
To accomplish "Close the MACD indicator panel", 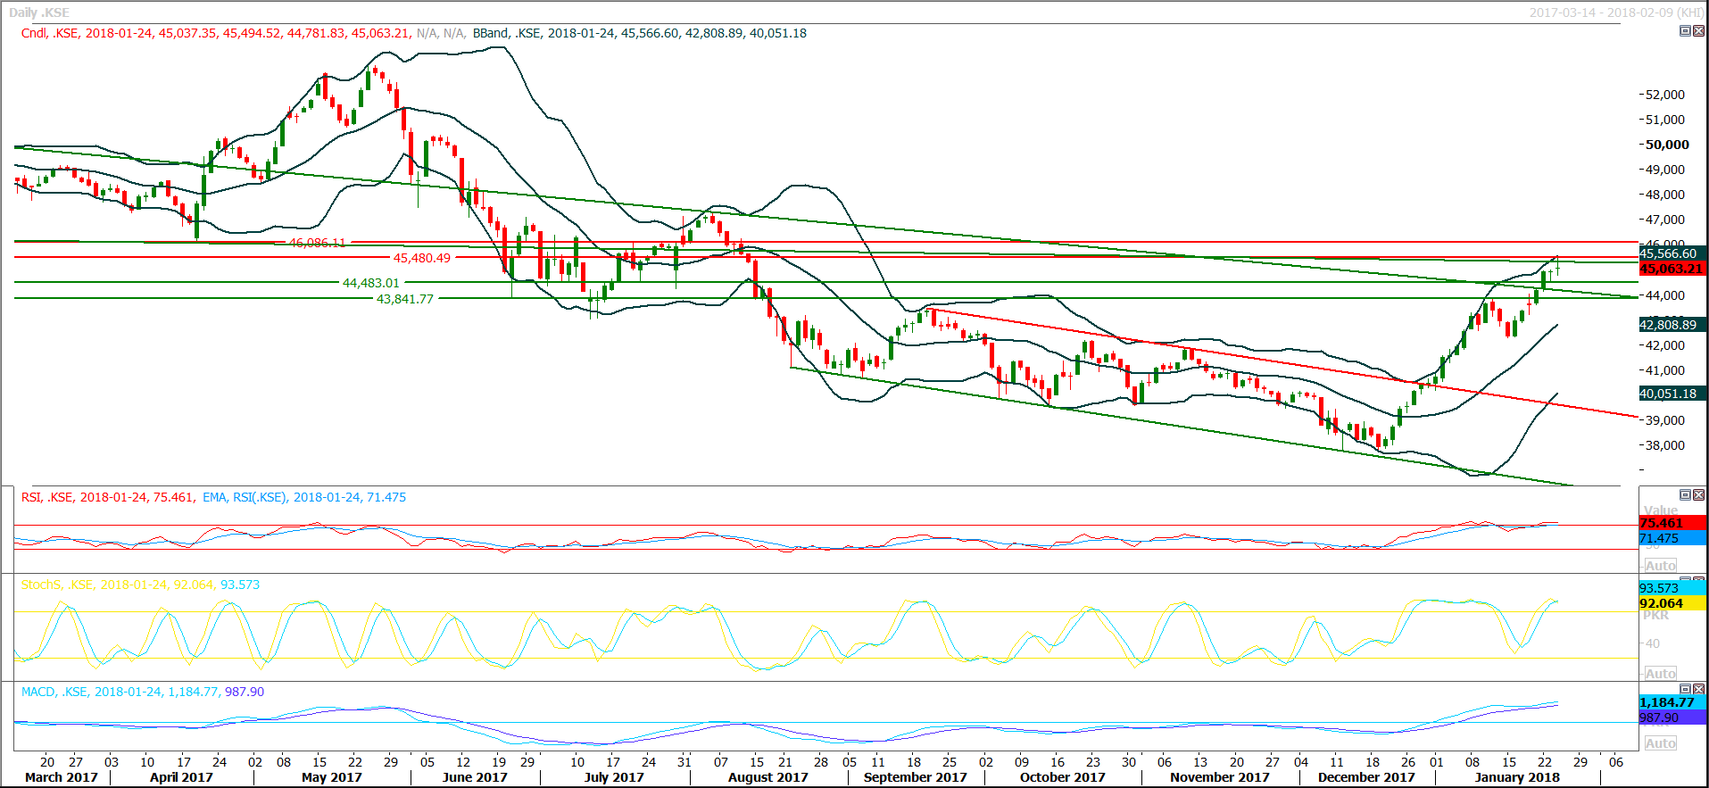I will 1698,689.
